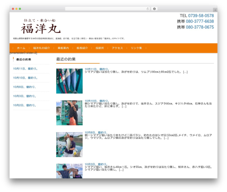Click the browser address bar field
This screenshot has width=227, height=192.
[x=107, y=9]
